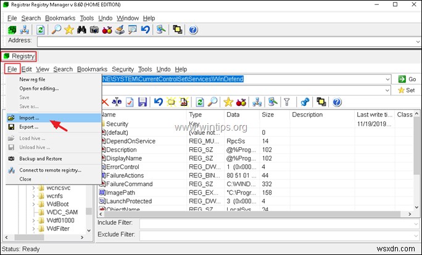422x255 pixels.
Task: Click the new string value icon
Action: (184, 102)
